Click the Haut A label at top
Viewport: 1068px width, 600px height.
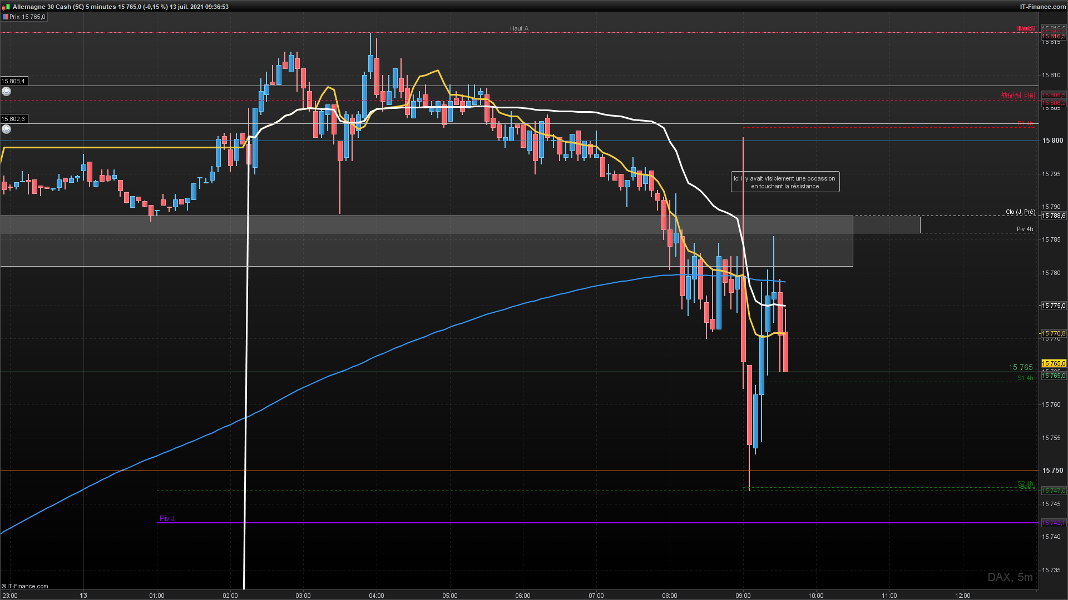pos(519,28)
